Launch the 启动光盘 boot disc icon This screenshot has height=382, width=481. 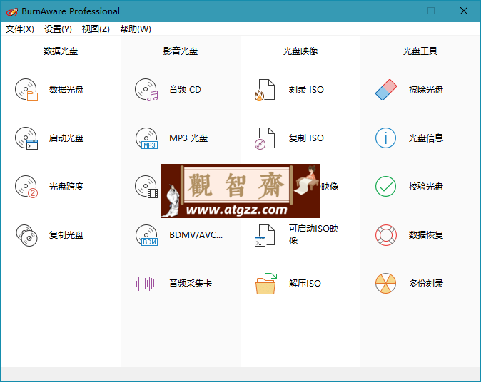26,138
